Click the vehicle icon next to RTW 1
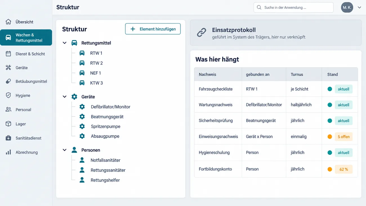The height and width of the screenshot is (206, 366). click(82, 53)
